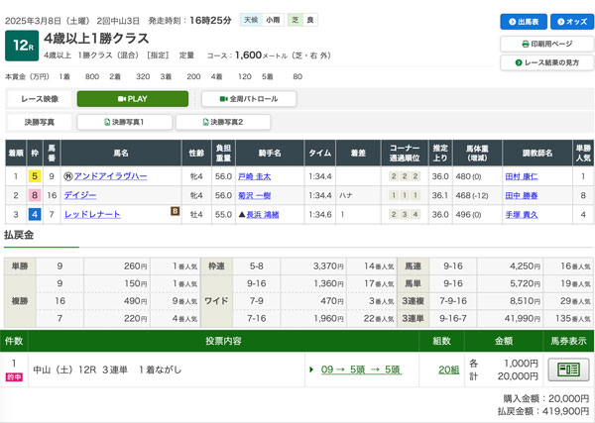Open jockey 菊沢 一樹 profile
The image size is (595, 423).
pyautogui.click(x=254, y=195)
